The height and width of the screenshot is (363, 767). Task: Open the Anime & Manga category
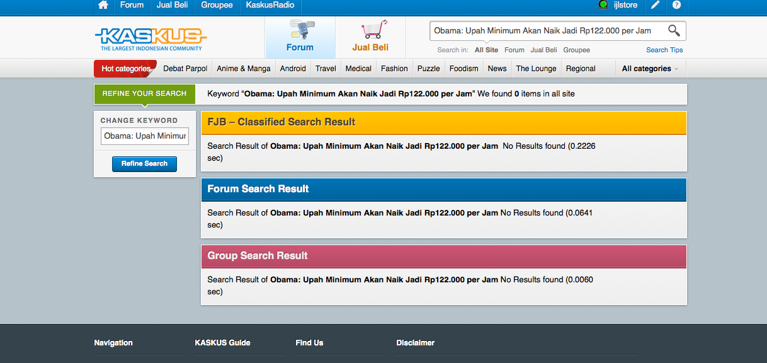tap(244, 69)
